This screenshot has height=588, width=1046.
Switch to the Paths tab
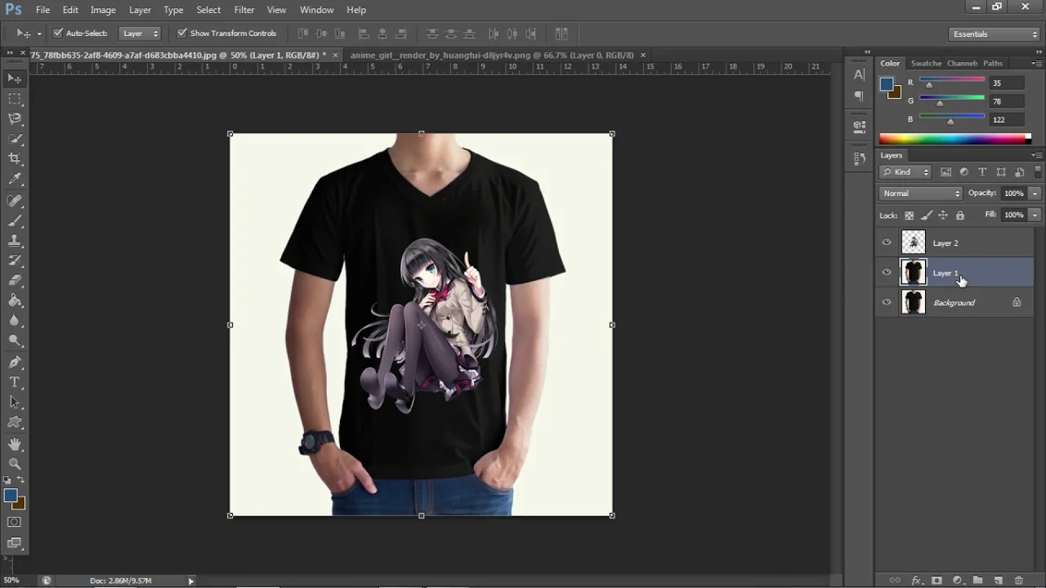click(993, 64)
